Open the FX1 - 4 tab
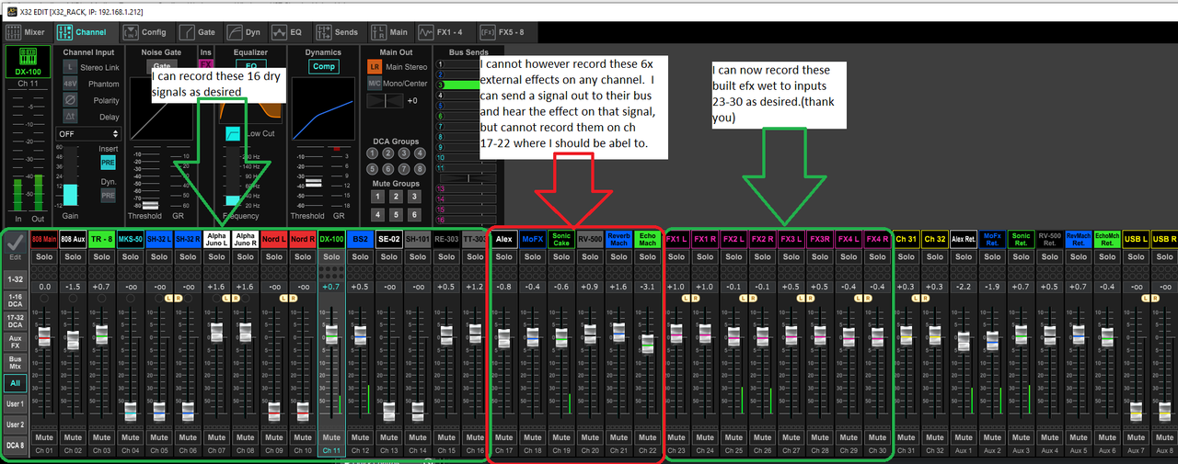The height and width of the screenshot is (464, 1178). click(x=443, y=32)
